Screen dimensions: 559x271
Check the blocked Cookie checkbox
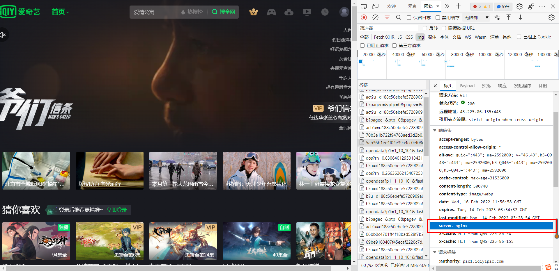pos(519,37)
